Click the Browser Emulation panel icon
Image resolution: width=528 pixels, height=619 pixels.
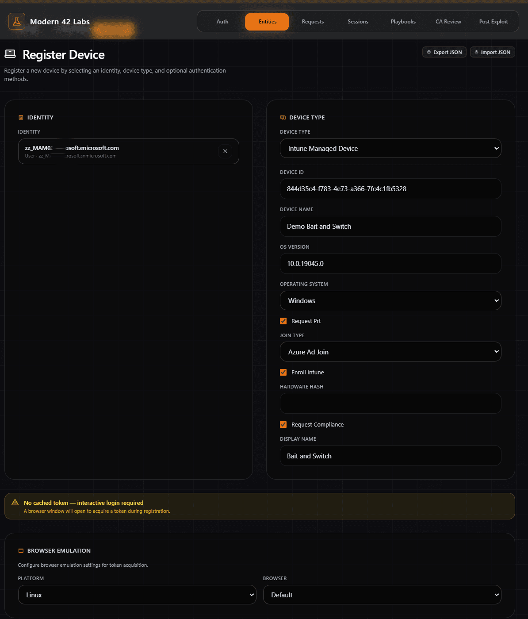tap(21, 550)
